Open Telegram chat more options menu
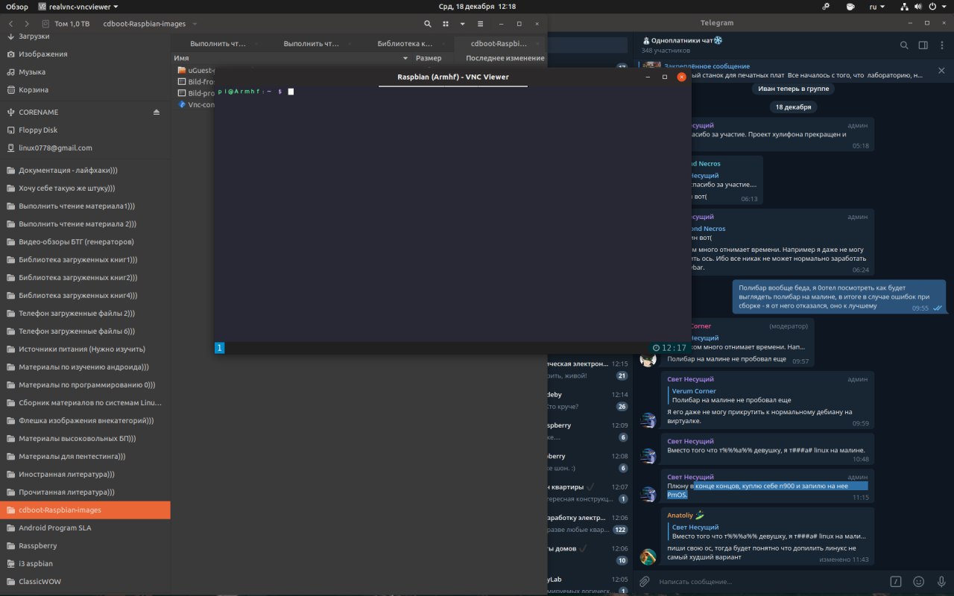 tap(941, 45)
